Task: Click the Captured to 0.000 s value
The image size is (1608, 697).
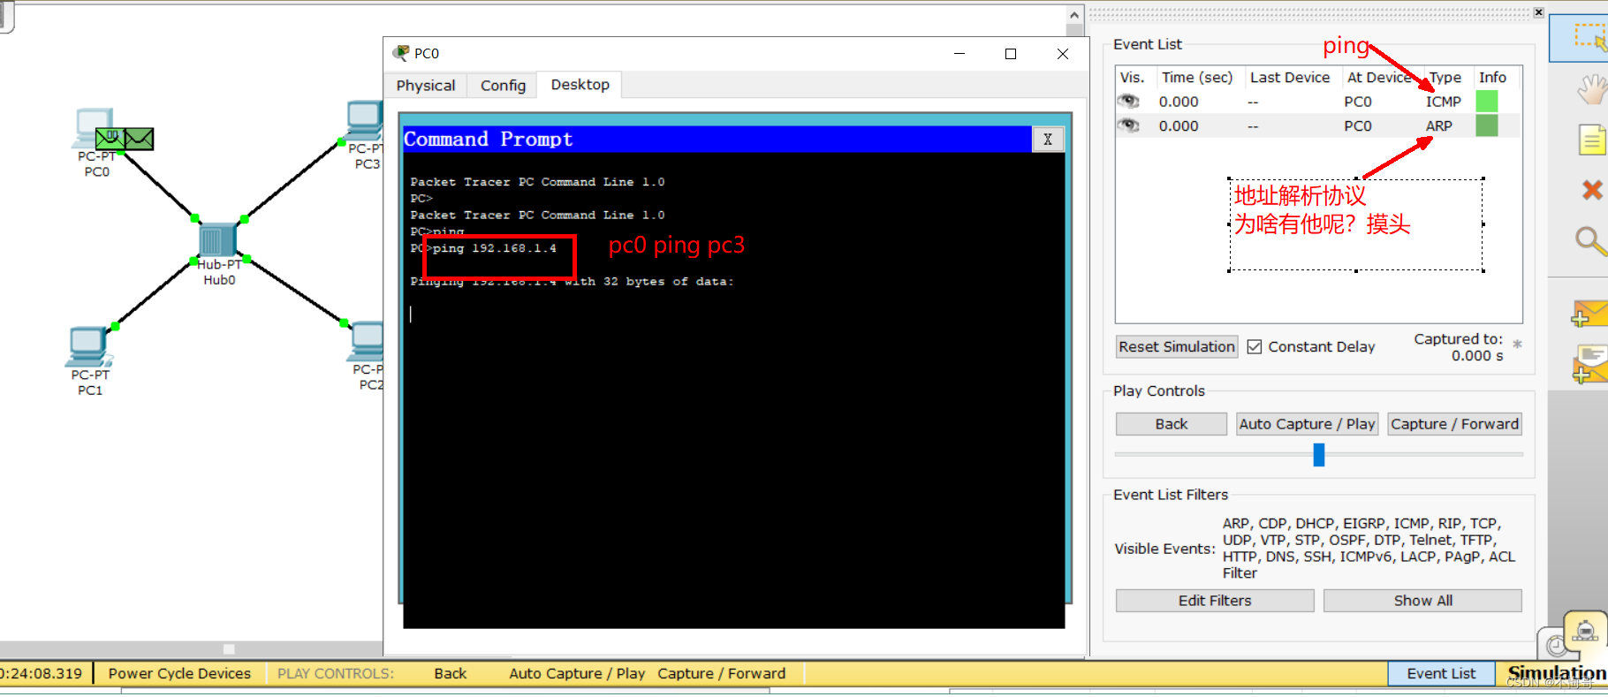Action: [1476, 356]
